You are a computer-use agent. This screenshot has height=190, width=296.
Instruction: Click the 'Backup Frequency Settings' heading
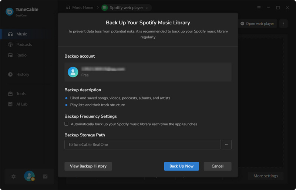91,116
